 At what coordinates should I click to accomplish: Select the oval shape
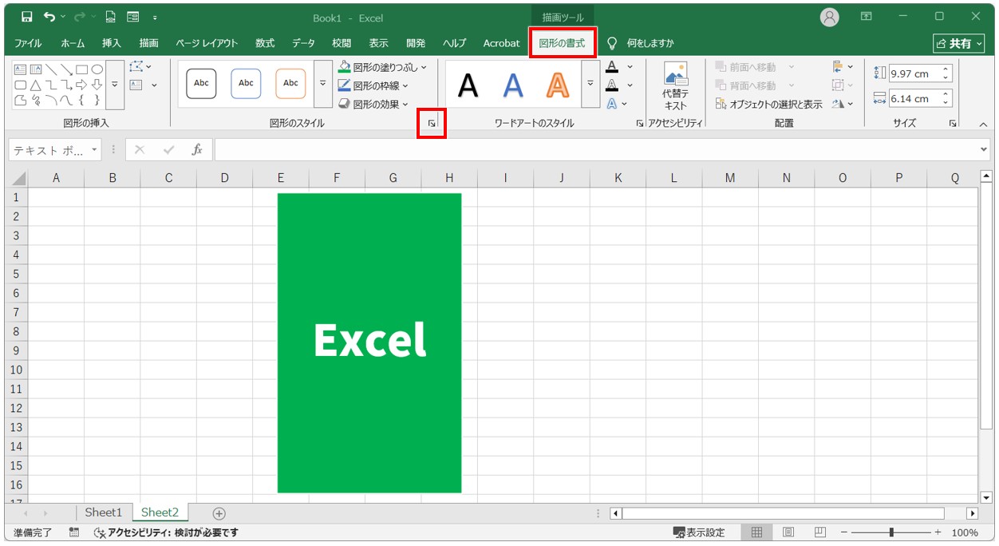[97, 69]
